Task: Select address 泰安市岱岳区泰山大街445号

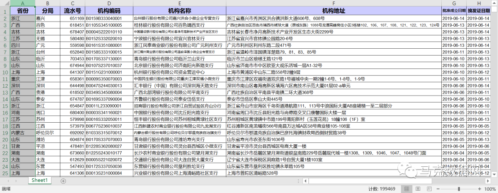Action: 334,99
